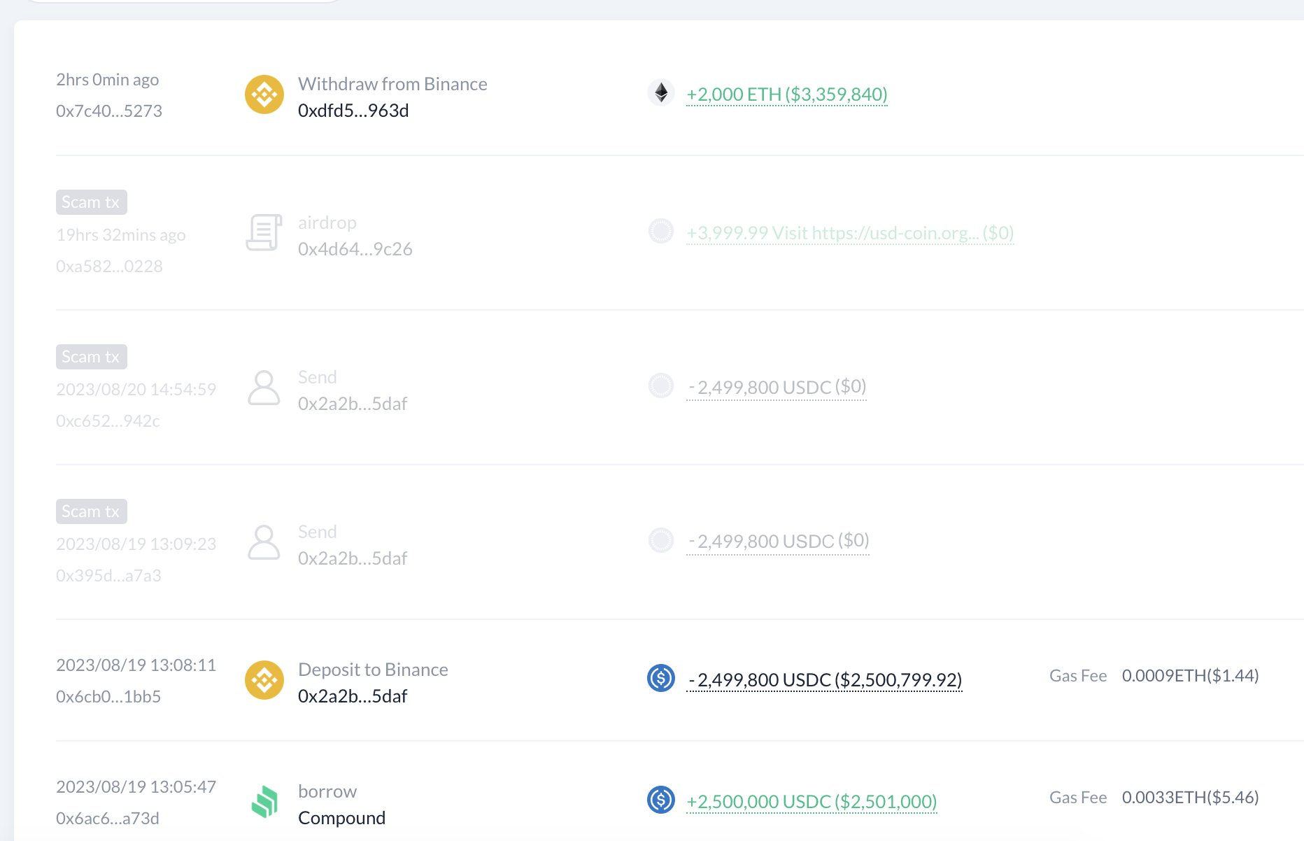Image resolution: width=1304 pixels, height=841 pixels.
Task: Click the Scam tx badge on airdrop row
Action: [x=91, y=202]
